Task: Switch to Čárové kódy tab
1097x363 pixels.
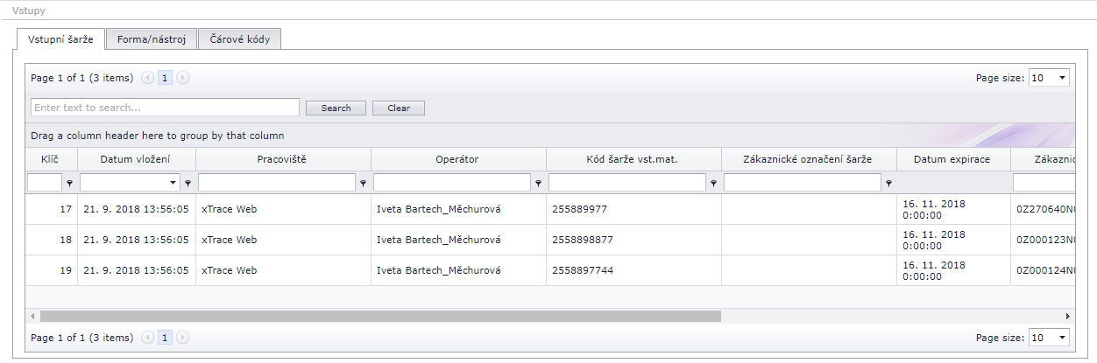Action: pyautogui.click(x=239, y=39)
